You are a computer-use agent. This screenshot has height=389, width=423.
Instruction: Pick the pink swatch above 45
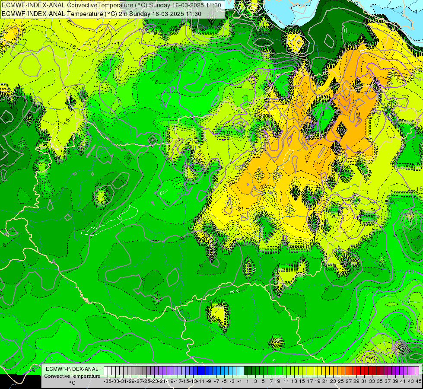pyautogui.click(x=417, y=371)
